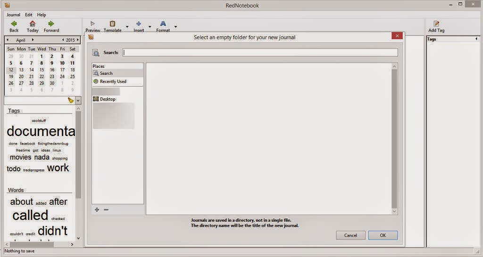The image size is (483, 257).
Task: Click the word 'after' in Words cloud
Action: click(x=58, y=201)
